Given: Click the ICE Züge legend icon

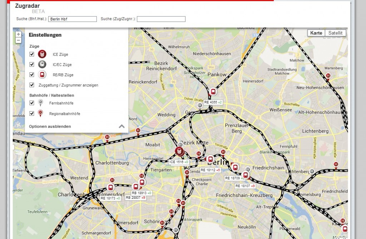Looking at the screenshot, I should [x=42, y=54].
